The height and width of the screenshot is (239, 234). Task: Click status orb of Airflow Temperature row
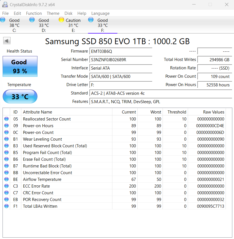pos(6,179)
